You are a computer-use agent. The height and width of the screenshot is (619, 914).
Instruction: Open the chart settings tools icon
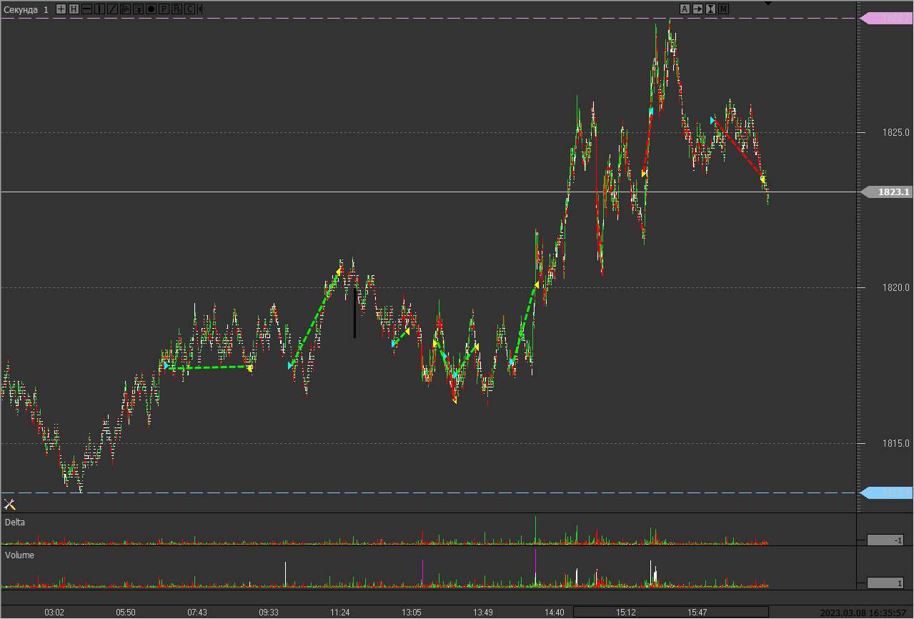click(x=9, y=505)
